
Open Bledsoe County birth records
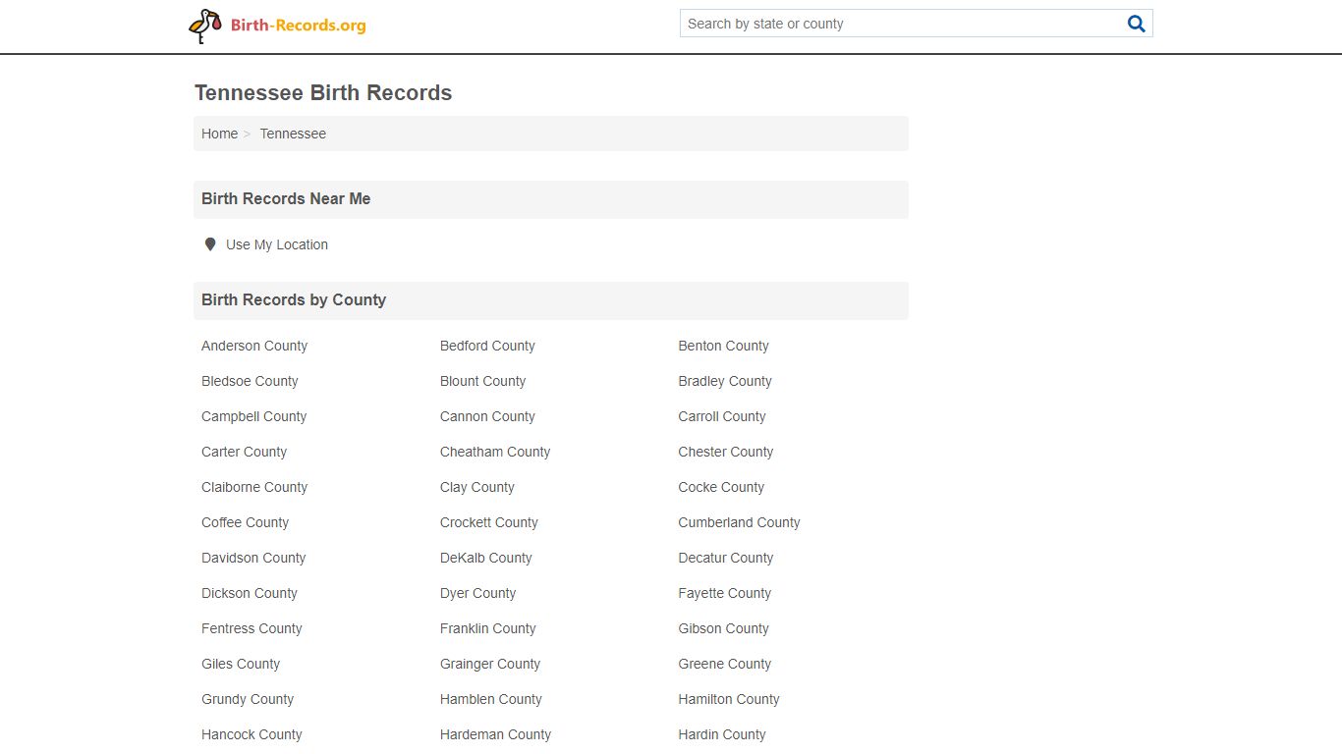coord(250,381)
